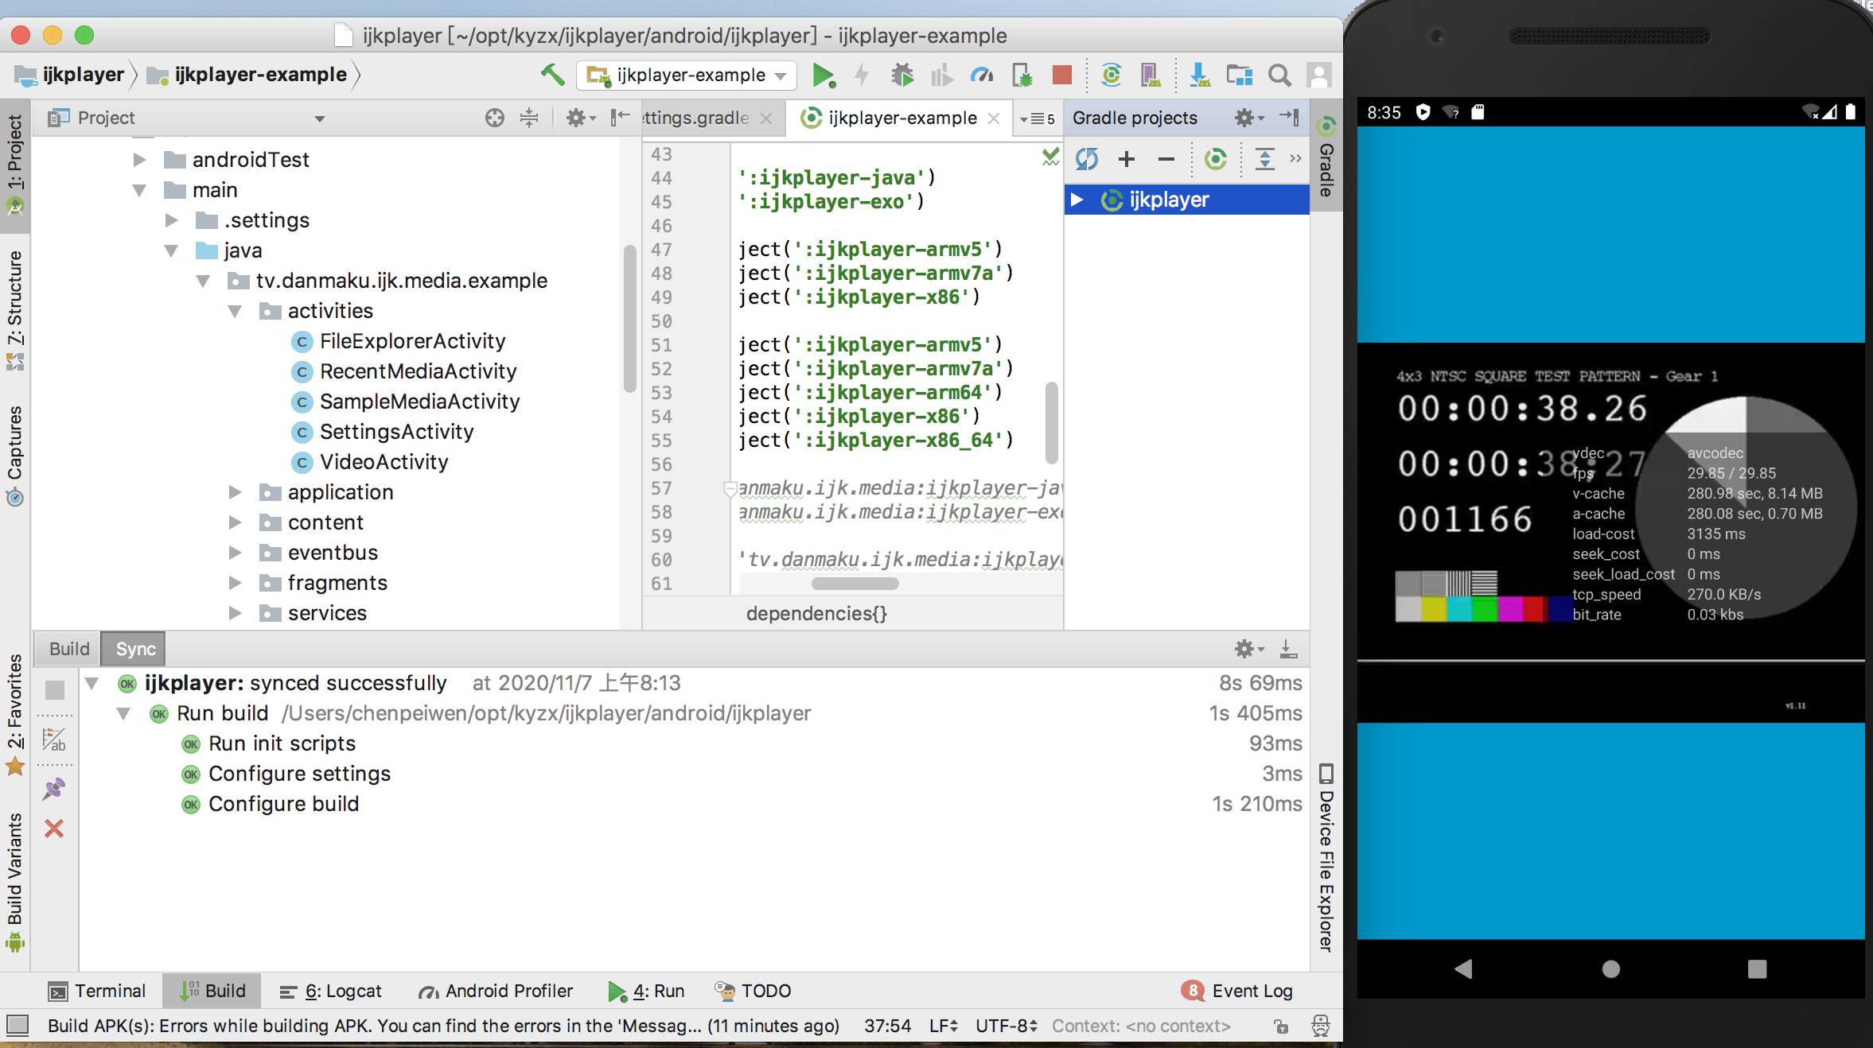The image size is (1873, 1048).
Task: Click scroll-from-source target icon in Project panel
Action: tap(494, 118)
